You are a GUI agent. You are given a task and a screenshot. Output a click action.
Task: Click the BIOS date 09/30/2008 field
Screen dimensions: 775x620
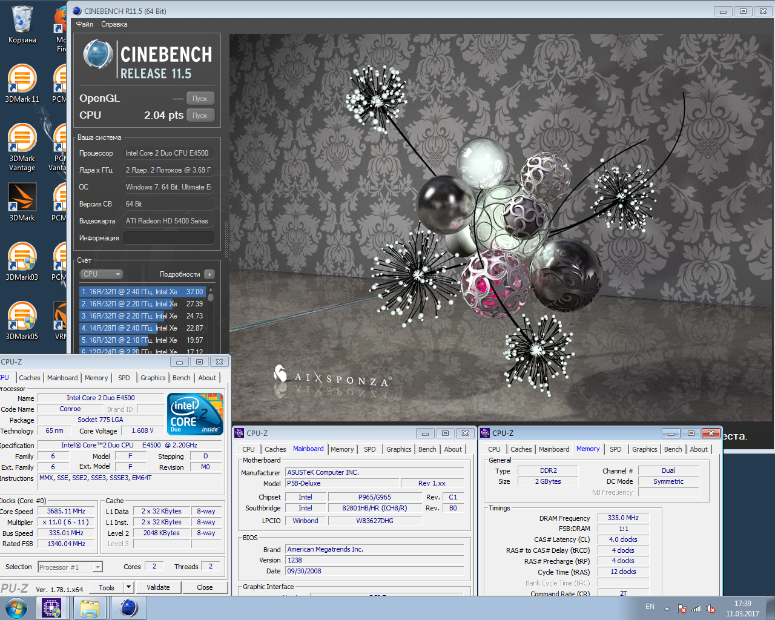[x=375, y=571]
